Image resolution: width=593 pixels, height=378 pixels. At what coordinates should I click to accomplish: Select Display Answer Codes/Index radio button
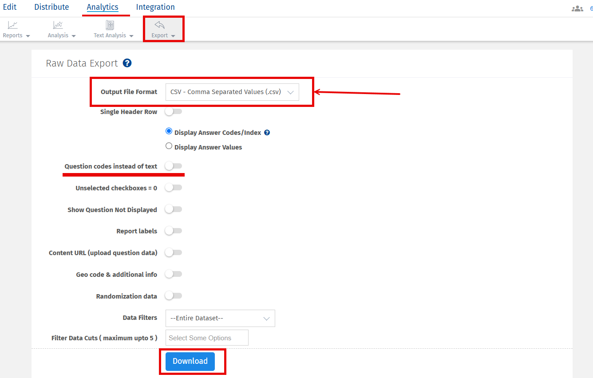169,131
